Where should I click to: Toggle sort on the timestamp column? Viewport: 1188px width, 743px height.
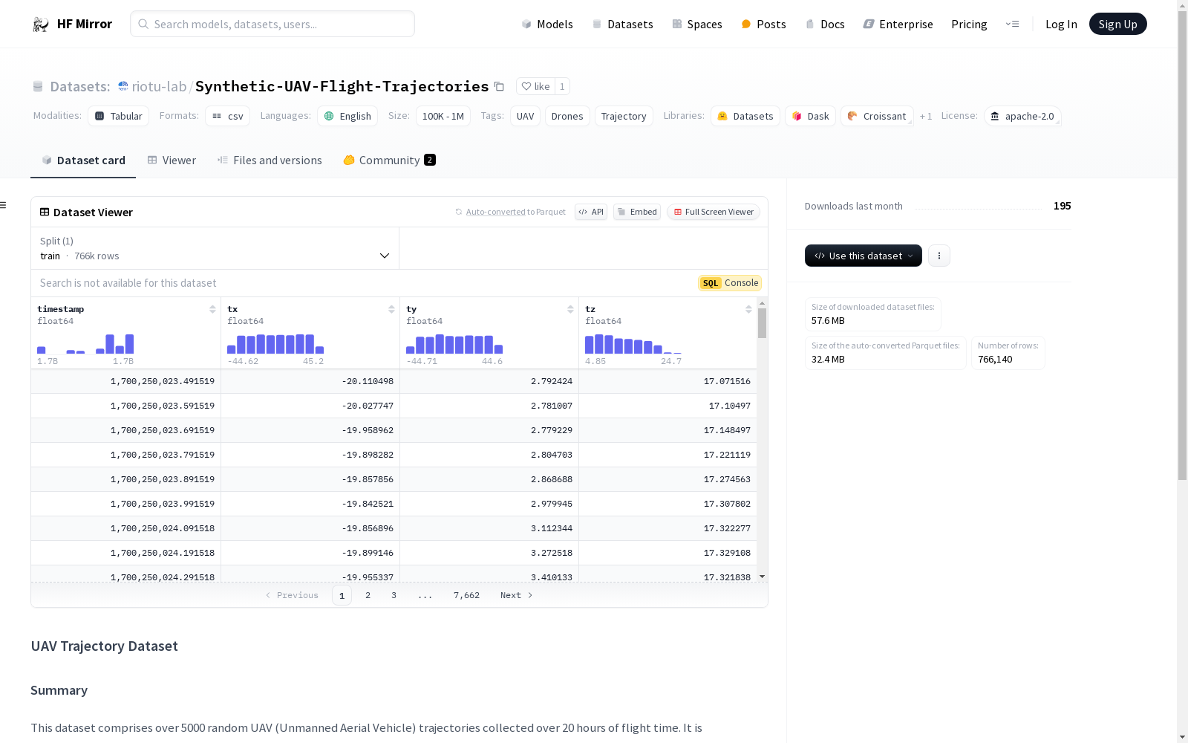[212, 309]
